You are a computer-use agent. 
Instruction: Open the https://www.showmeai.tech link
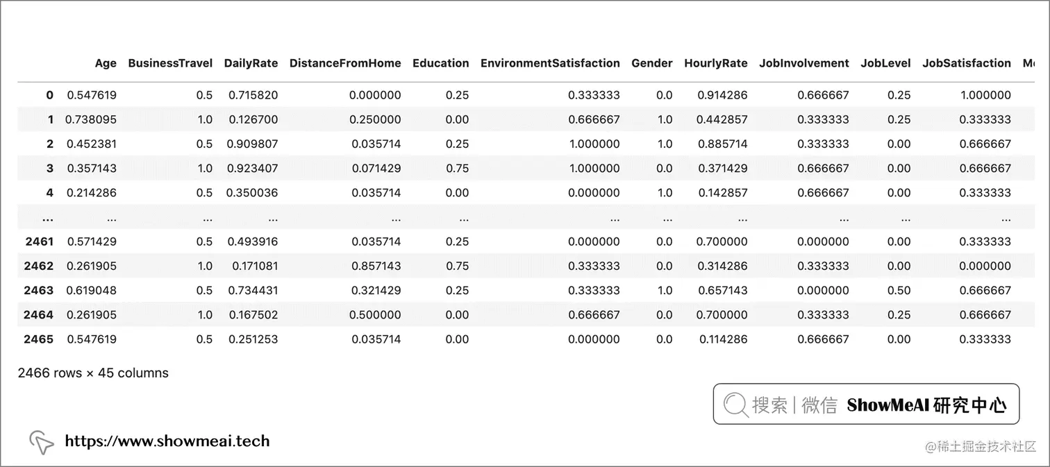167,441
